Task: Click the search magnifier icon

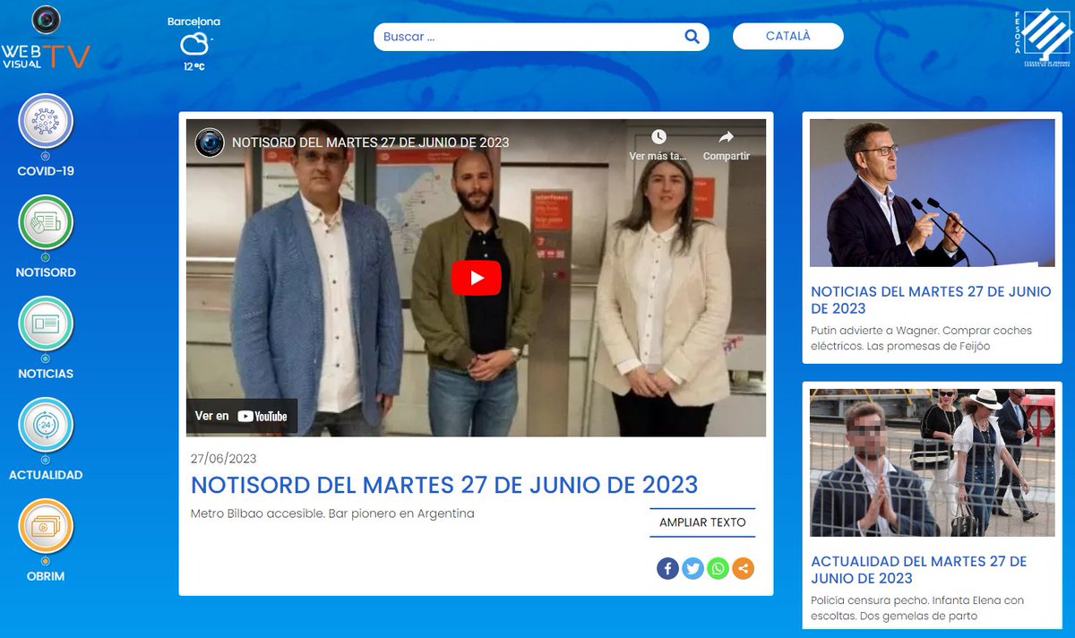Action: [x=691, y=36]
